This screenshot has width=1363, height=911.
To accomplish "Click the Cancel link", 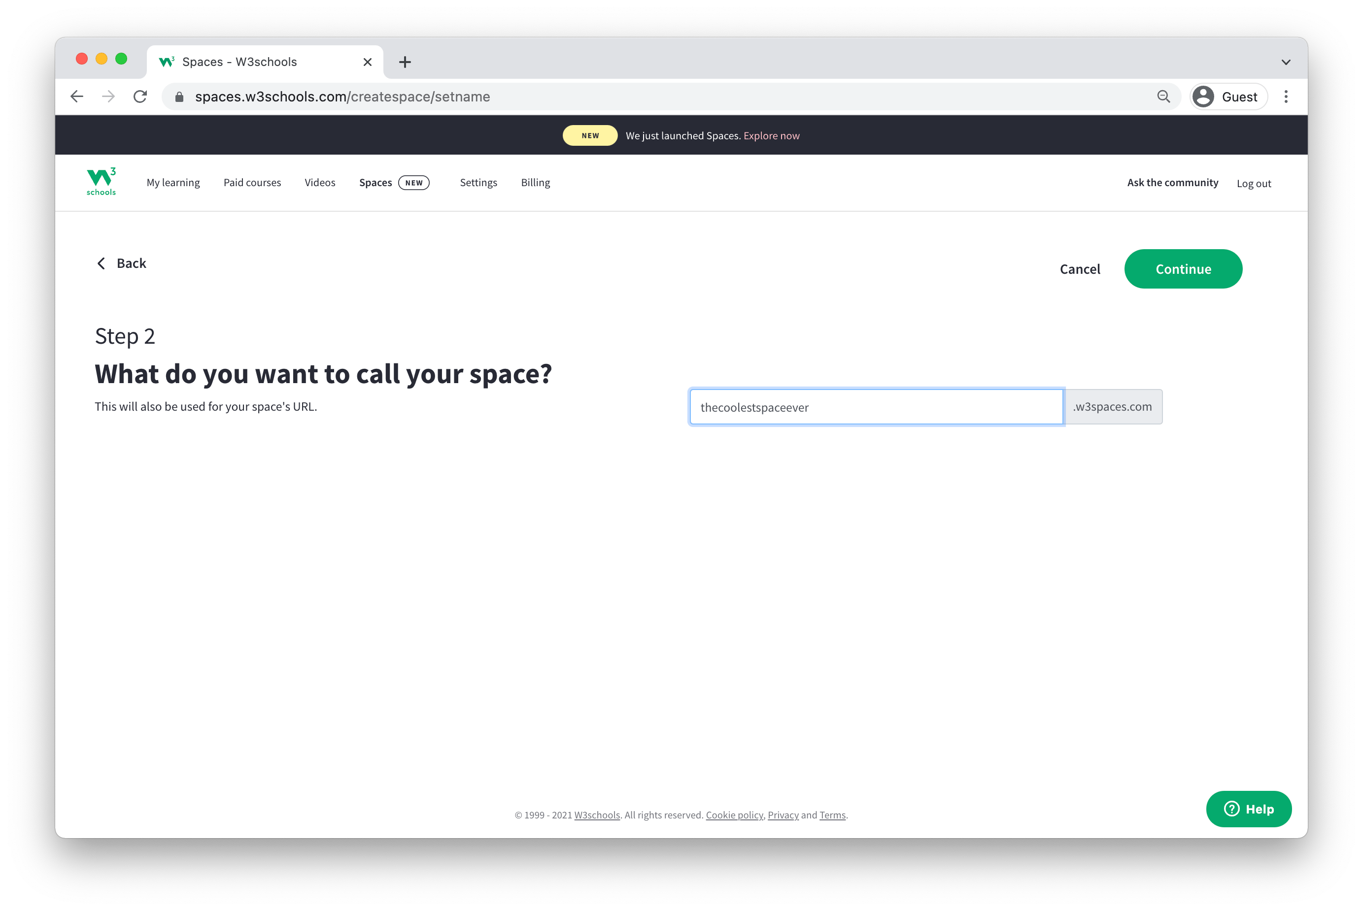I will 1080,268.
